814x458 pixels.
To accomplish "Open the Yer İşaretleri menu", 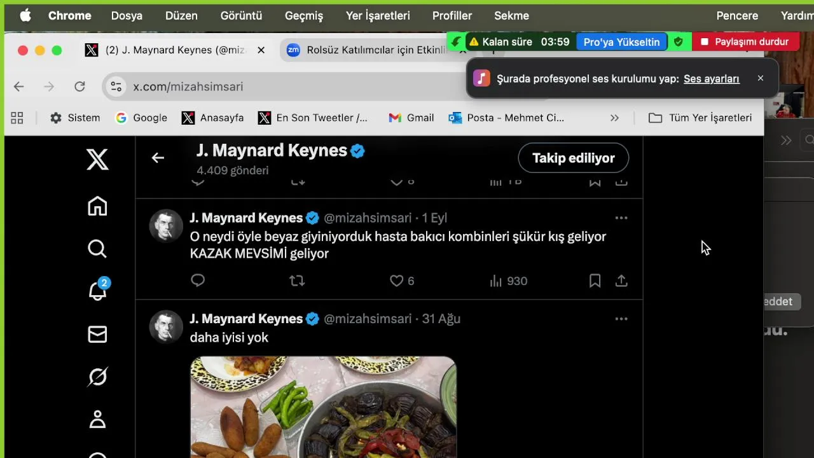I will coord(378,16).
